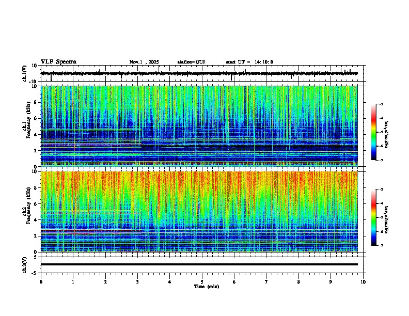Screen dimensions: 409x316
Task: Click time axis tick label "7"
Action: click(266, 282)
